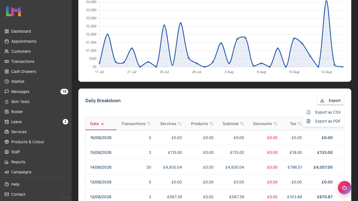Select the 13/08/2026 date cell
The image size is (358, 201).
click(x=101, y=182)
